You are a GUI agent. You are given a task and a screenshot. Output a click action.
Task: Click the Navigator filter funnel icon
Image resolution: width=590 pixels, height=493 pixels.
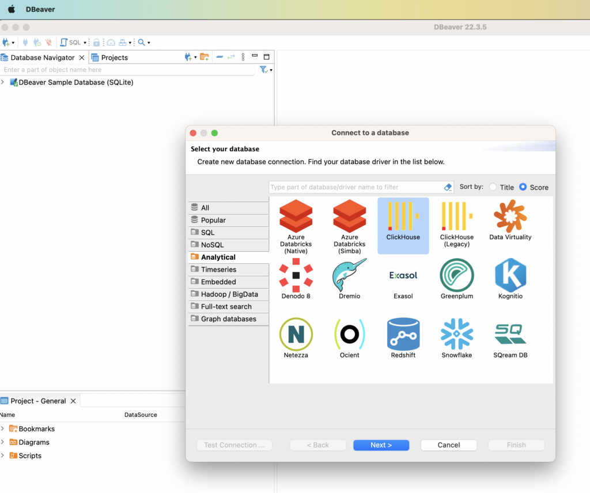(x=263, y=70)
